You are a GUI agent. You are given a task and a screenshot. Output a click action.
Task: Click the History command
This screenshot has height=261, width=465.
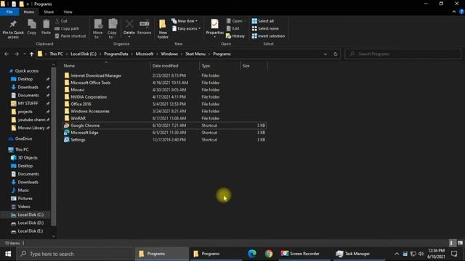[x=235, y=36]
